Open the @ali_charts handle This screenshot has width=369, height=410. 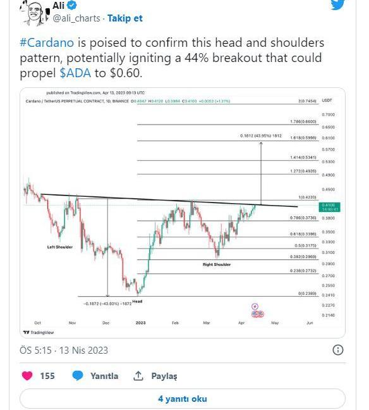tap(76, 18)
